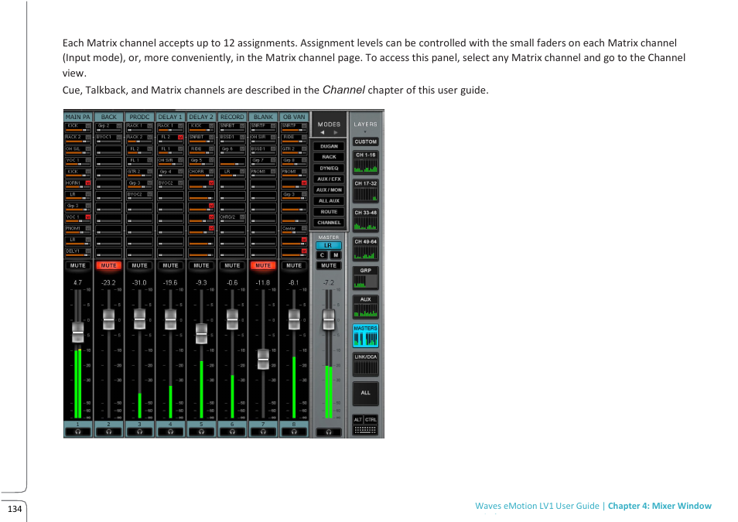Viewport: 738px width, 522px height.
Task: Click the previous mode left arrow
Action: click(x=323, y=133)
